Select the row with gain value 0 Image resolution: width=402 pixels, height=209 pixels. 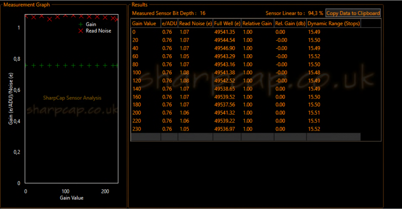256,32
